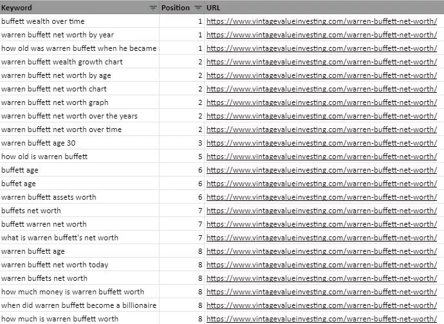Viewport: 444px width, 324px height.
Task: Select position value 3 for 'warren buffett age 30'
Action: click(181, 143)
